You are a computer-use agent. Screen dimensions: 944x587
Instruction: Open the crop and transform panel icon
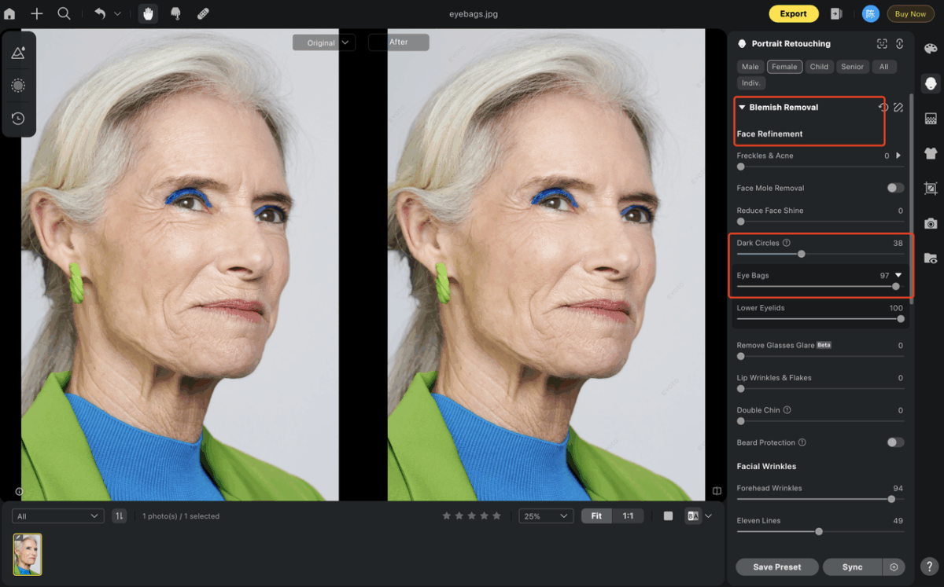(x=931, y=189)
